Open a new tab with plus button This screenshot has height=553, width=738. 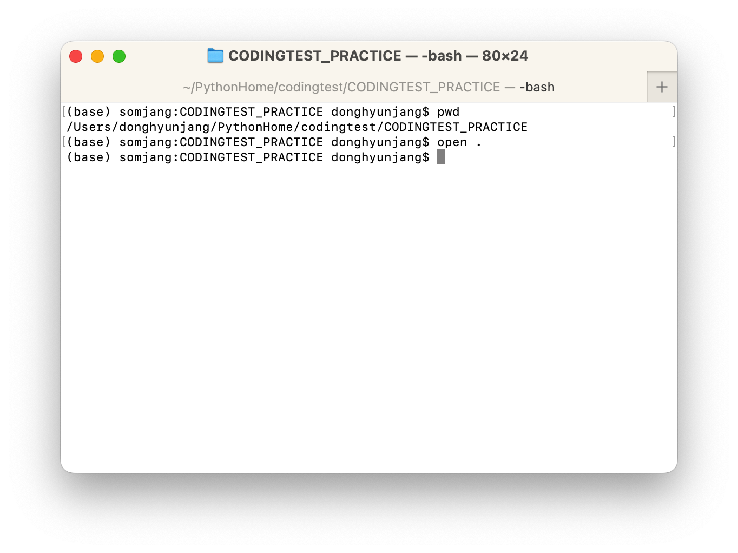662,87
